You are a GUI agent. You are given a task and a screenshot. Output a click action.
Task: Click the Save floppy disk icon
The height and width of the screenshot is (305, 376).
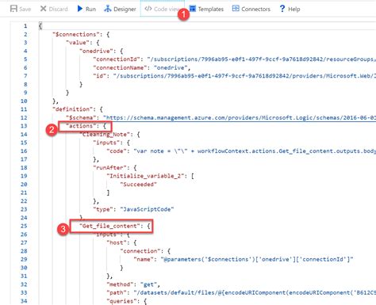13,9
